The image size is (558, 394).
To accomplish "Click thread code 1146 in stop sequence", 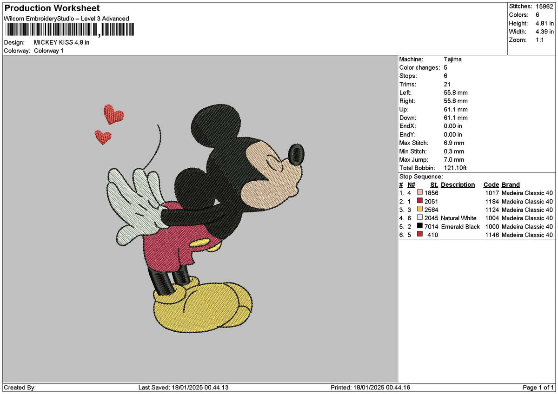I will pyautogui.click(x=492, y=235).
